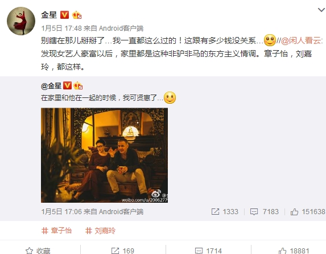
Task: Click the crown membership badge in post header
Action: (x=76, y=15)
